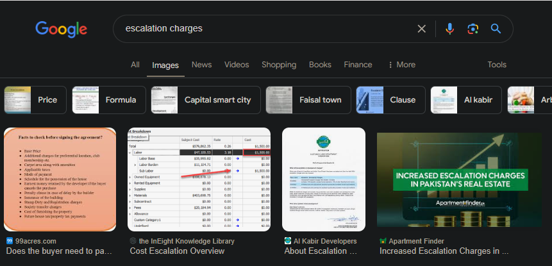Viewport: 552px width, 266px height.
Task: Open the Videos tab
Action: 237,65
